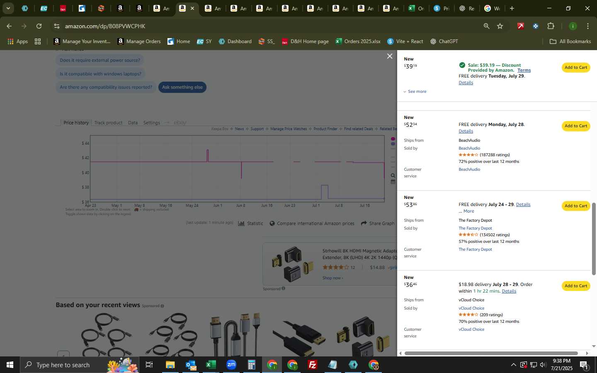Select the Track product tab in Keepa
The height and width of the screenshot is (373, 597).
(108, 123)
